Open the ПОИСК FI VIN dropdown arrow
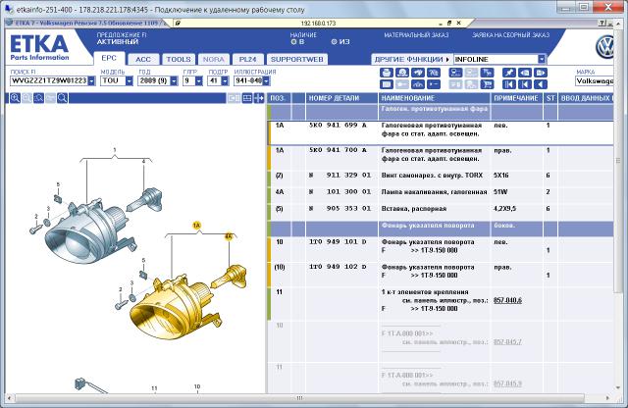The image size is (628, 408). coord(91,80)
